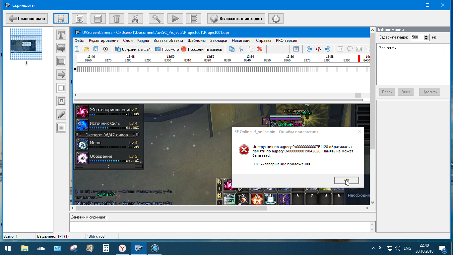Click Закладки menu in captured window
This screenshot has height=255, width=453.
[x=219, y=41]
